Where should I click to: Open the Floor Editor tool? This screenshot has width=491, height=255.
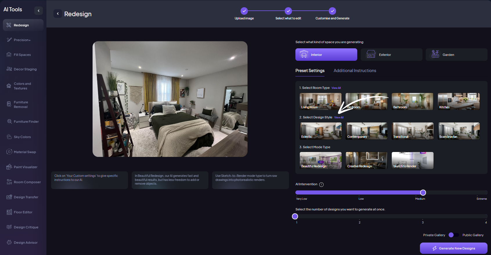(x=23, y=212)
